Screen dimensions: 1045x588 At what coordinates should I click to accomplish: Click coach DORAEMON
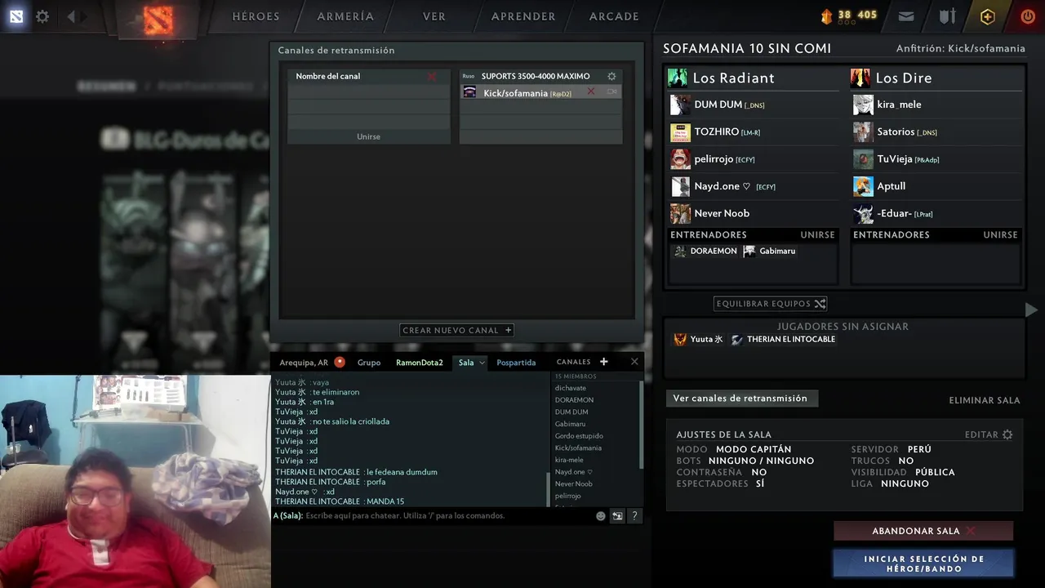coord(705,252)
